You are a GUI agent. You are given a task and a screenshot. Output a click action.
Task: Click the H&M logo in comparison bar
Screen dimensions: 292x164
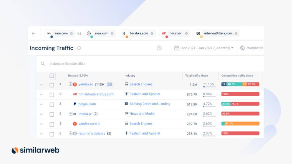pyautogui.click(x=164, y=33)
